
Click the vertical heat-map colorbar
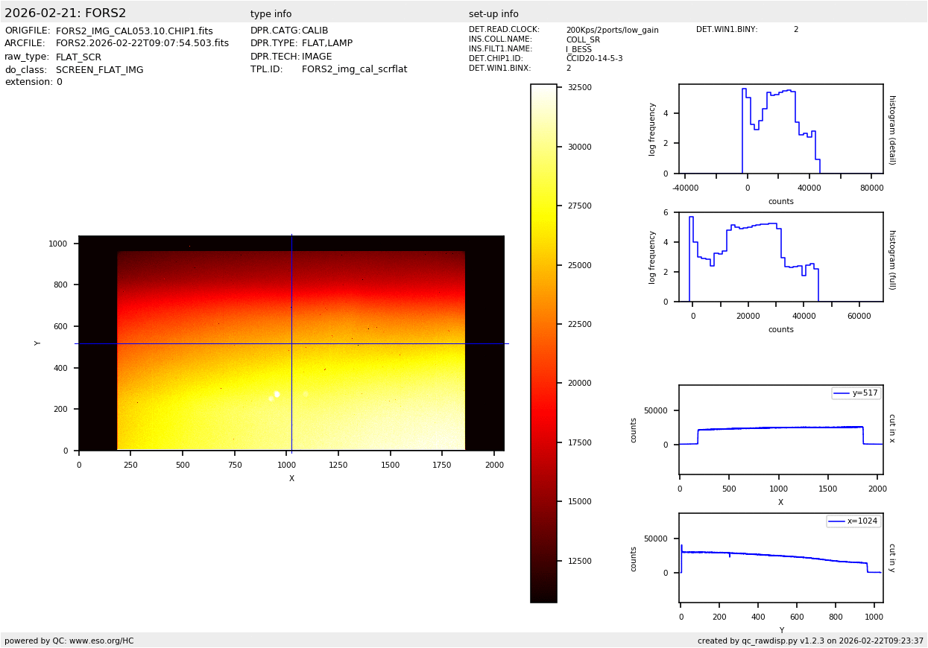tap(543, 343)
